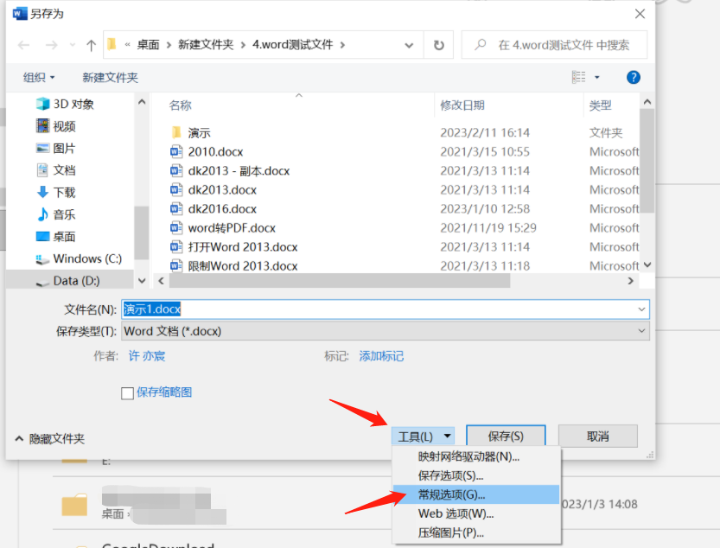Click the 桌面 breadcrumb segment
This screenshot has height=548, width=720.
(x=148, y=45)
